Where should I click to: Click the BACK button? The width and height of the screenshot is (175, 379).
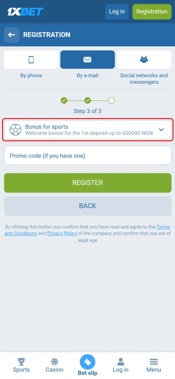point(87,206)
